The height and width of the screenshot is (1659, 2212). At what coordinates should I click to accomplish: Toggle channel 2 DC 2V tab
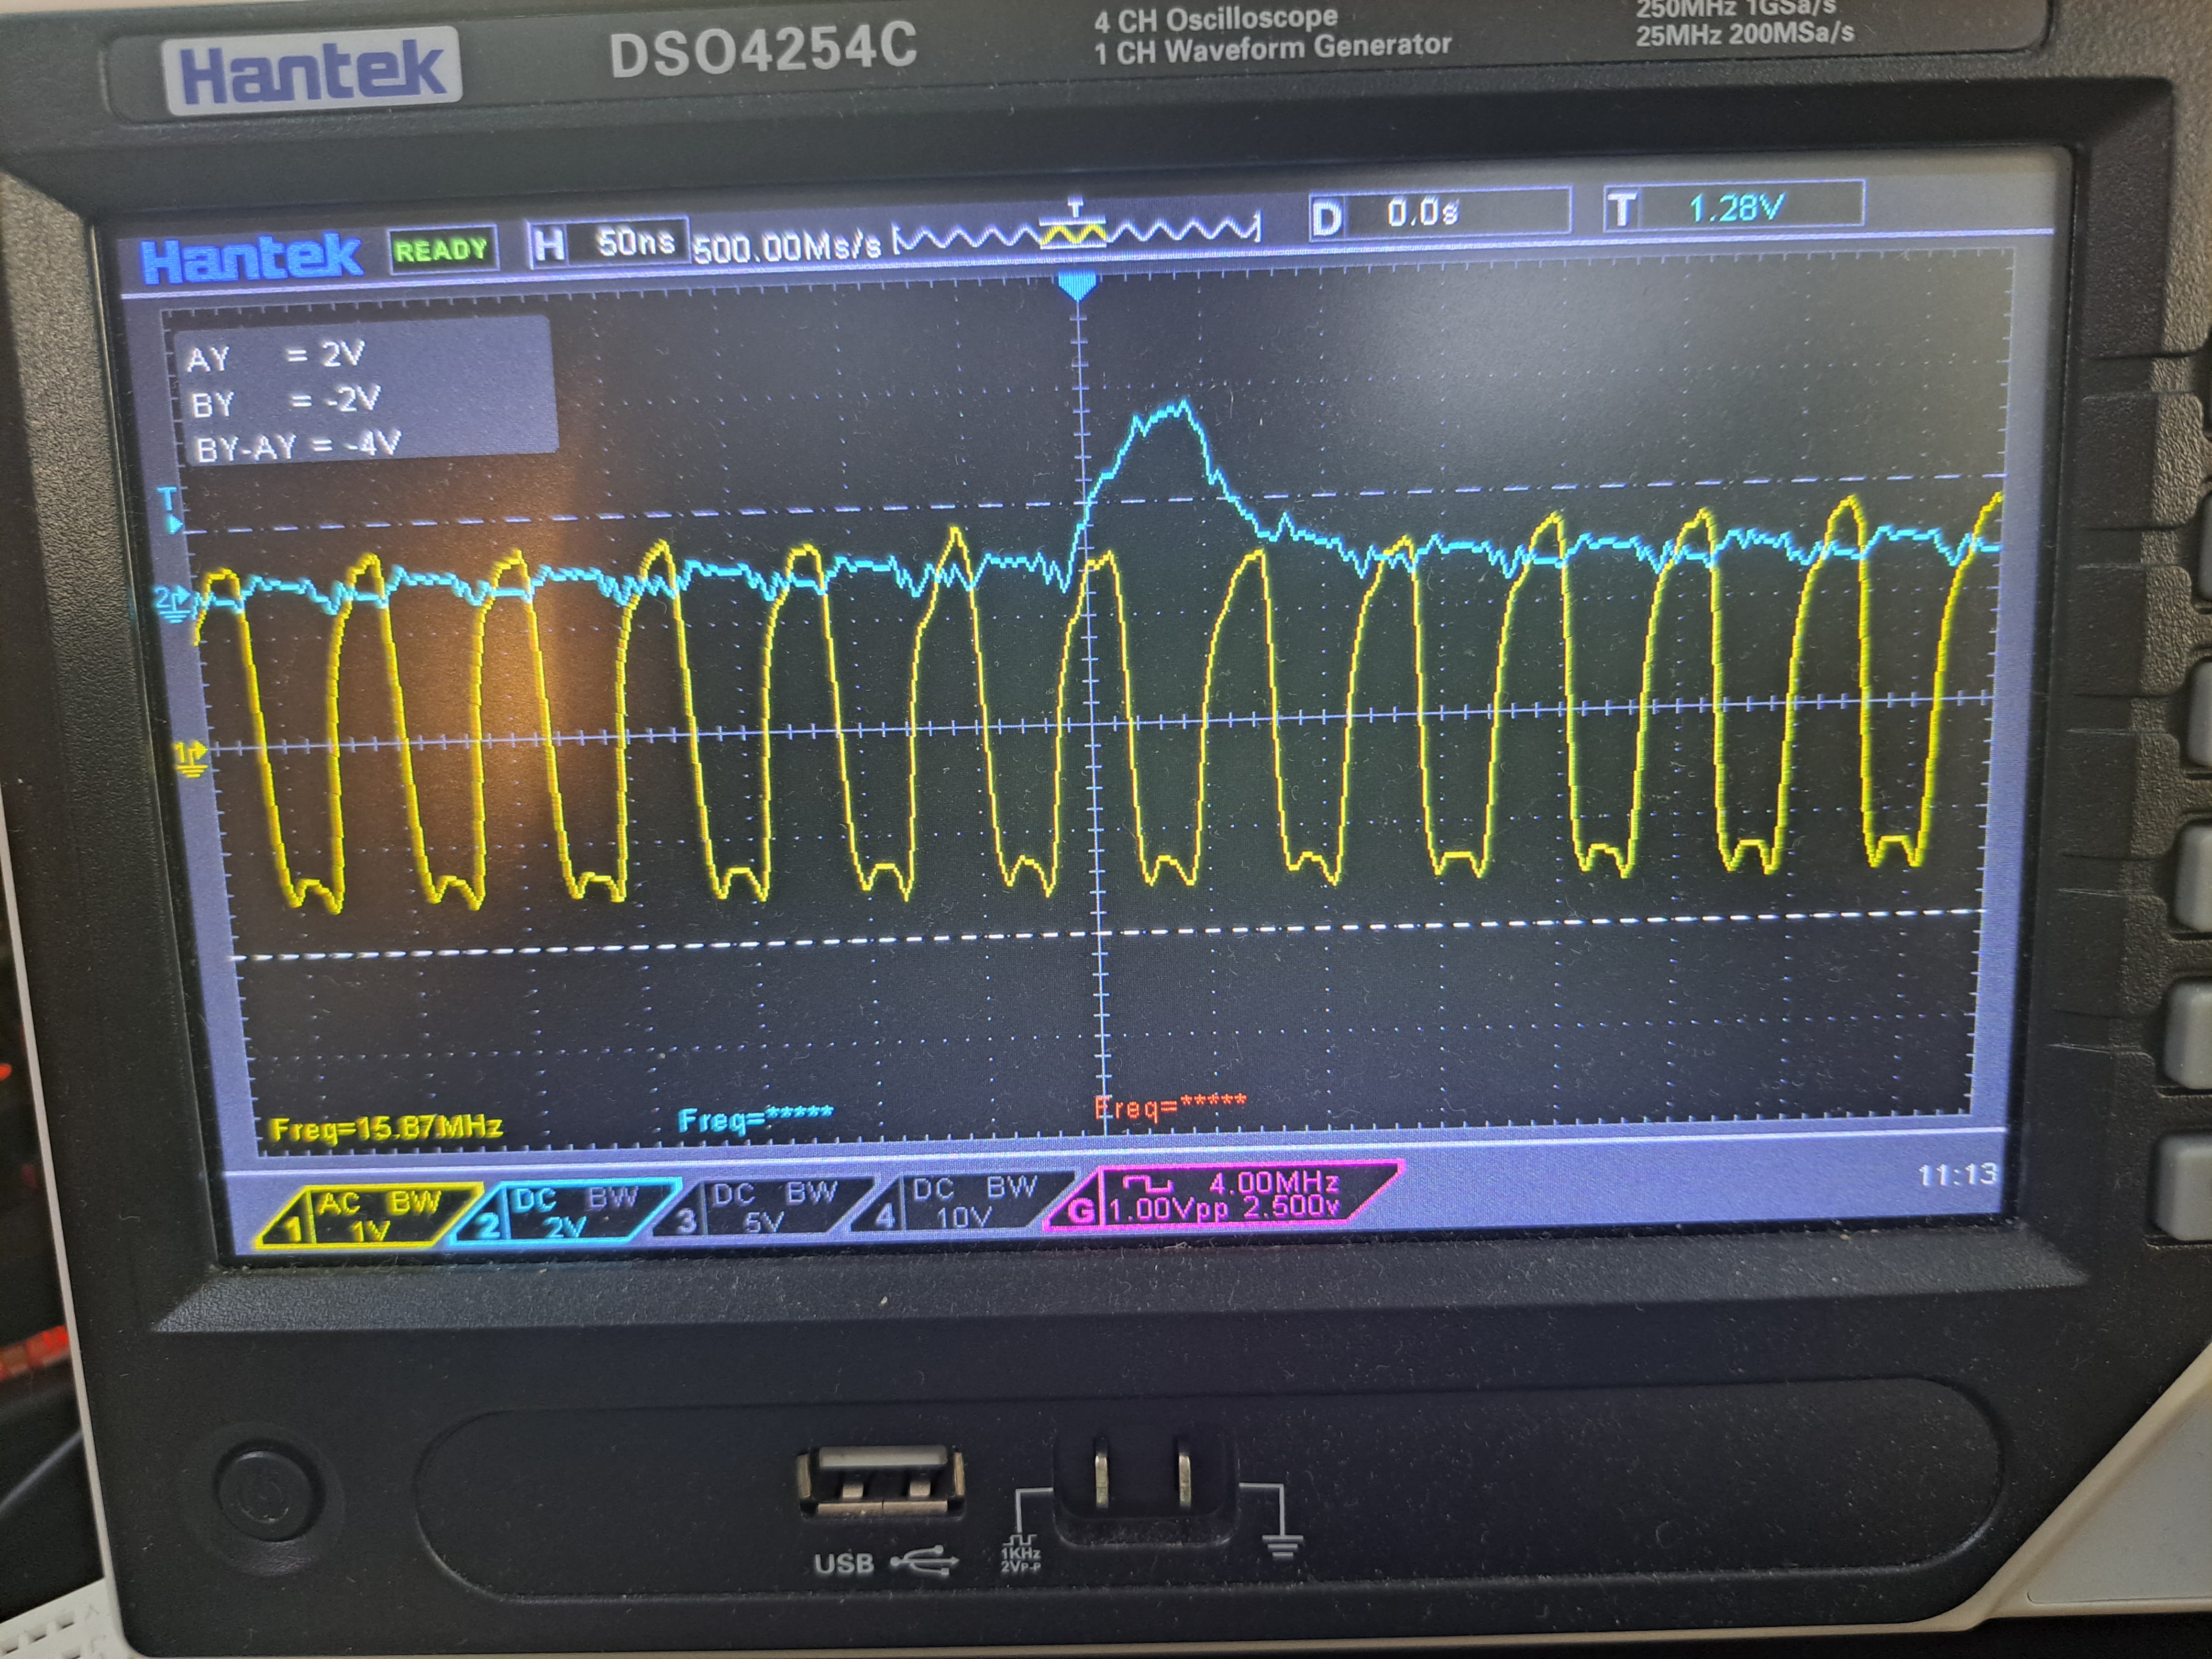(x=566, y=1211)
